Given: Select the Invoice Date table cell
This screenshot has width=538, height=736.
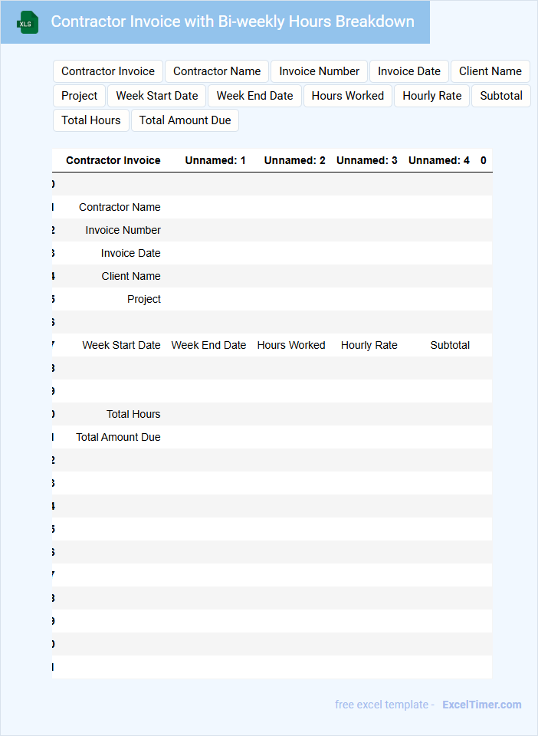Looking at the screenshot, I should coord(131,253).
